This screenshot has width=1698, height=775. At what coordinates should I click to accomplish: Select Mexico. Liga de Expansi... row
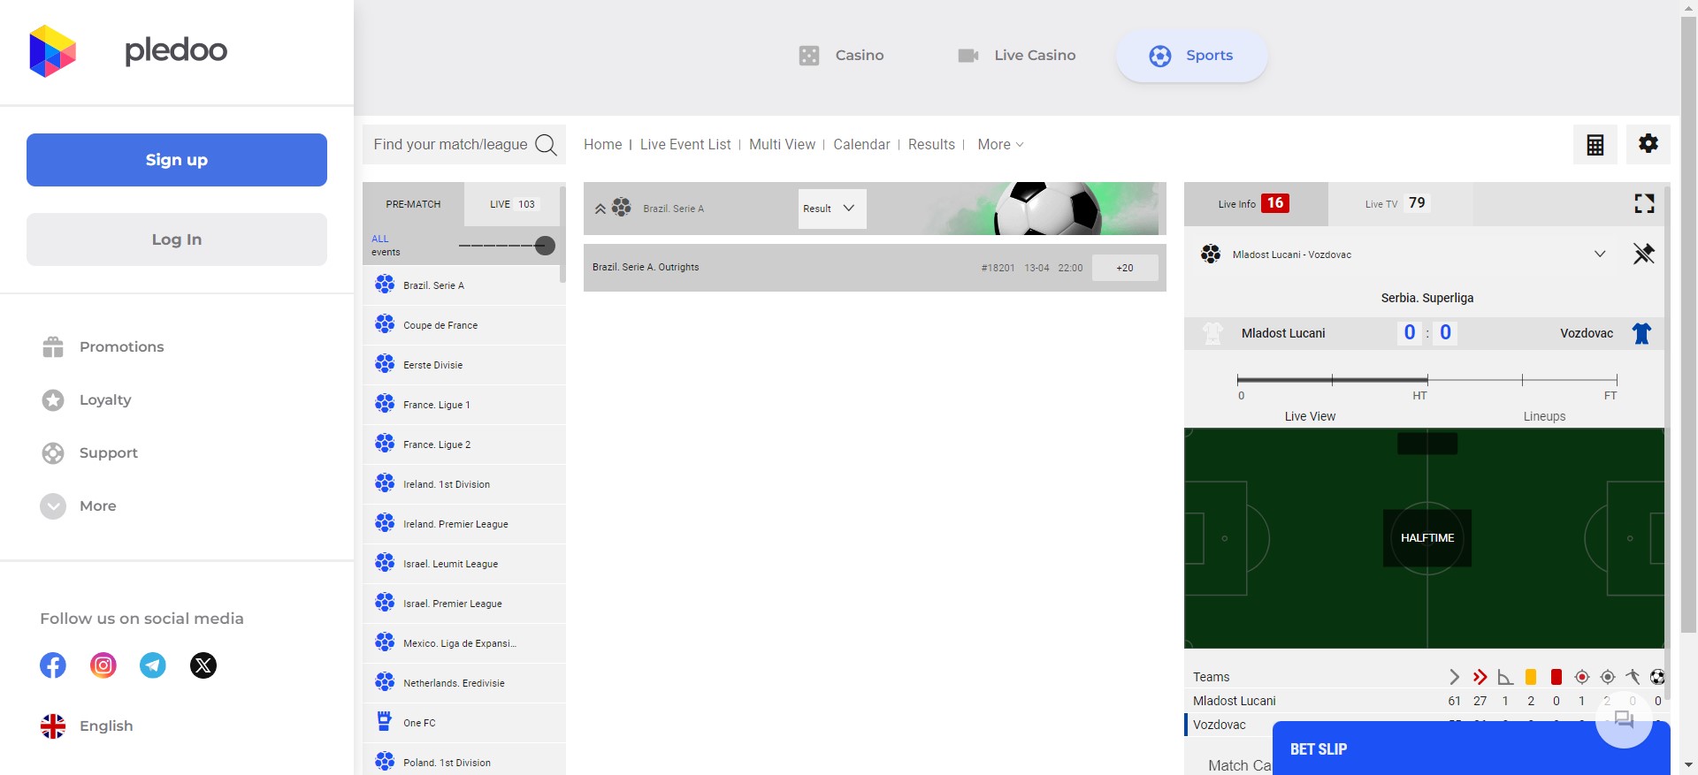tap(464, 643)
